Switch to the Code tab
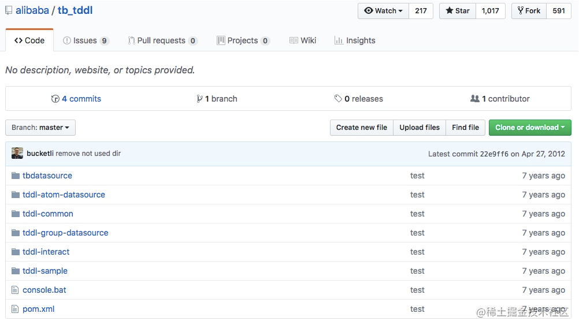 (x=29, y=40)
